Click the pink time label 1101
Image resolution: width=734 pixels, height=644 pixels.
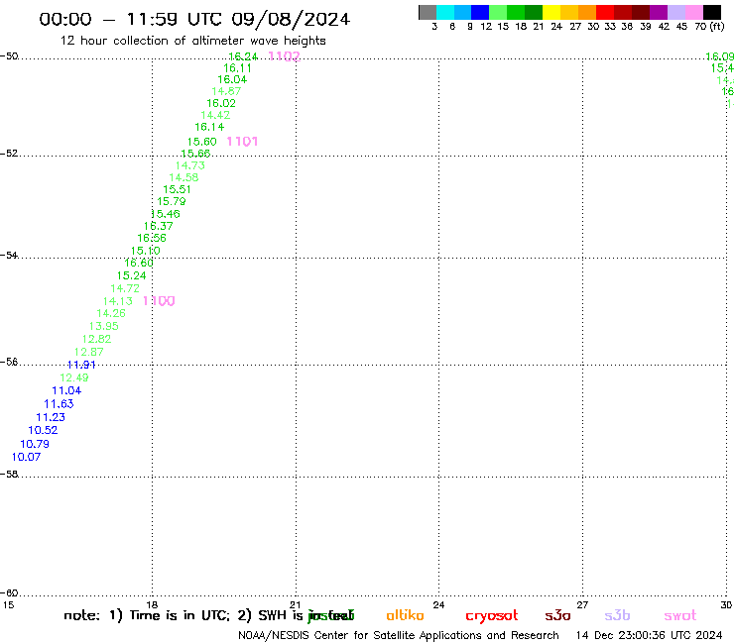(242, 142)
